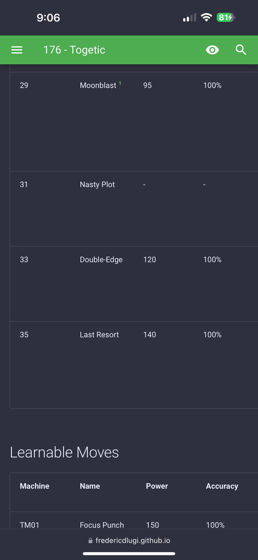Click the Accuracy column header
This screenshot has width=258, height=560.
[222, 486]
